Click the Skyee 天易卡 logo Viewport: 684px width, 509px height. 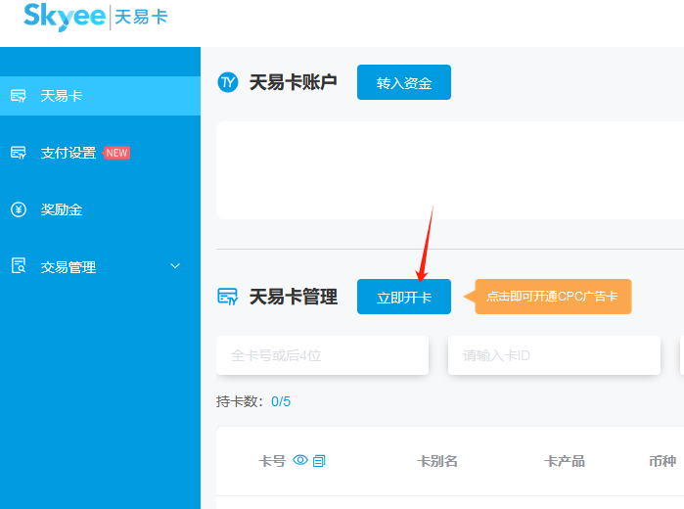pos(96,17)
